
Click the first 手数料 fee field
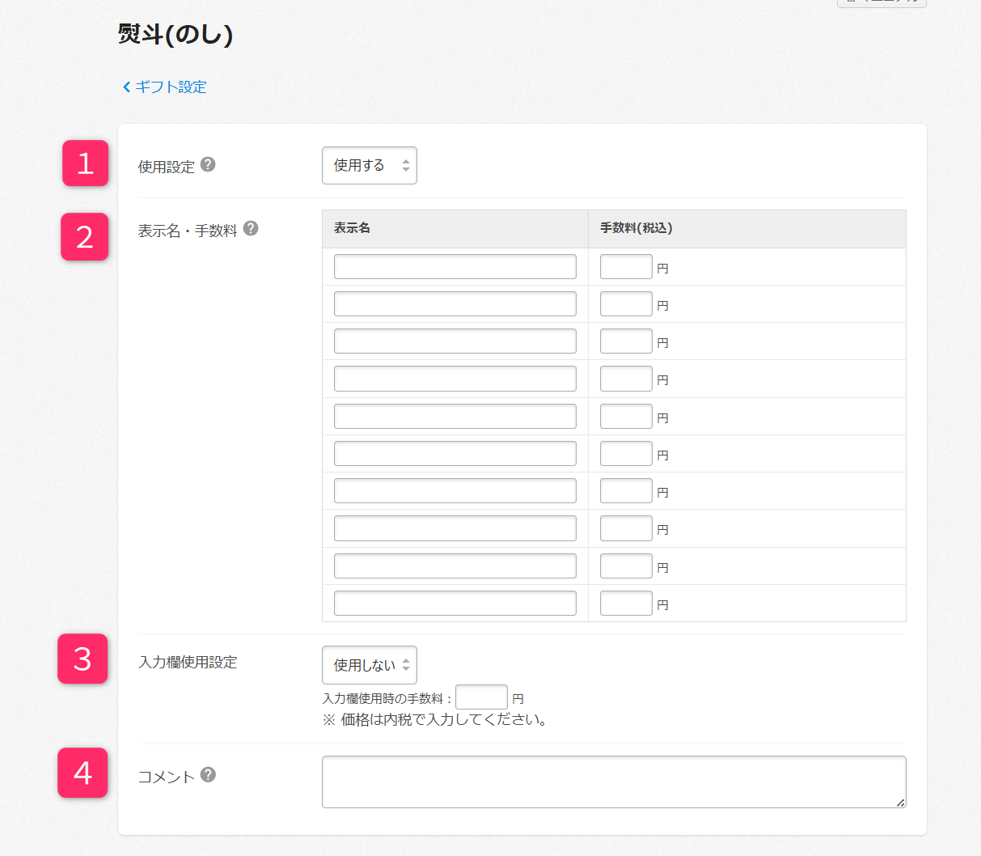coord(625,267)
